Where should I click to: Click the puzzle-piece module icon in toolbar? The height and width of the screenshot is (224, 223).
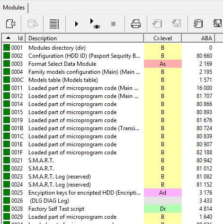click(x=11, y=24)
